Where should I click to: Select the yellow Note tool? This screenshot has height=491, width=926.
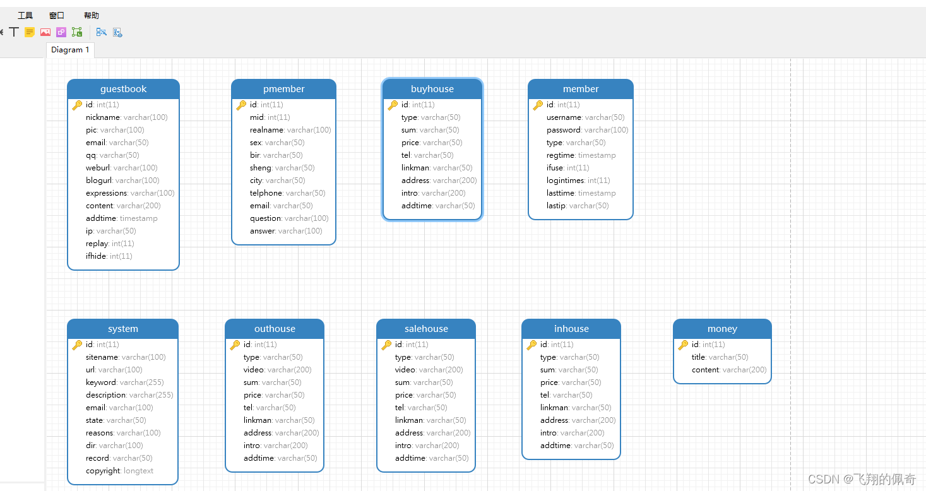point(30,32)
